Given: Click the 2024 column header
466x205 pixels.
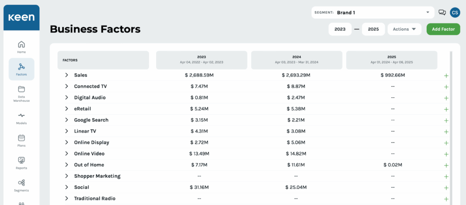Looking at the screenshot, I should (297, 60).
